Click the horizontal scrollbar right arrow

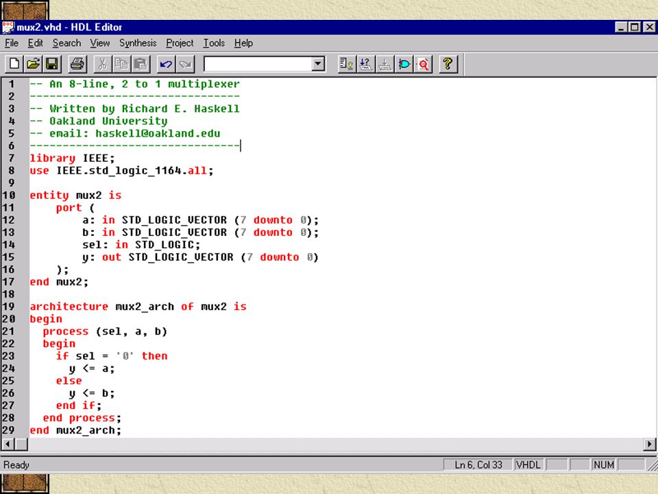pyautogui.click(x=649, y=444)
